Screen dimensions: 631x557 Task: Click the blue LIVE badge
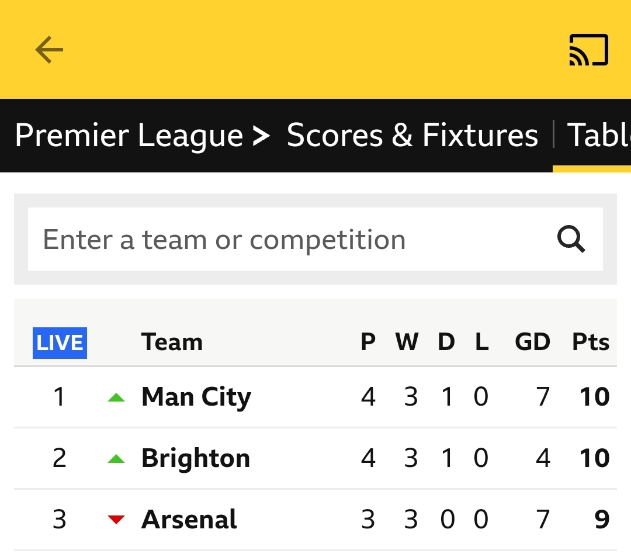pos(60,343)
